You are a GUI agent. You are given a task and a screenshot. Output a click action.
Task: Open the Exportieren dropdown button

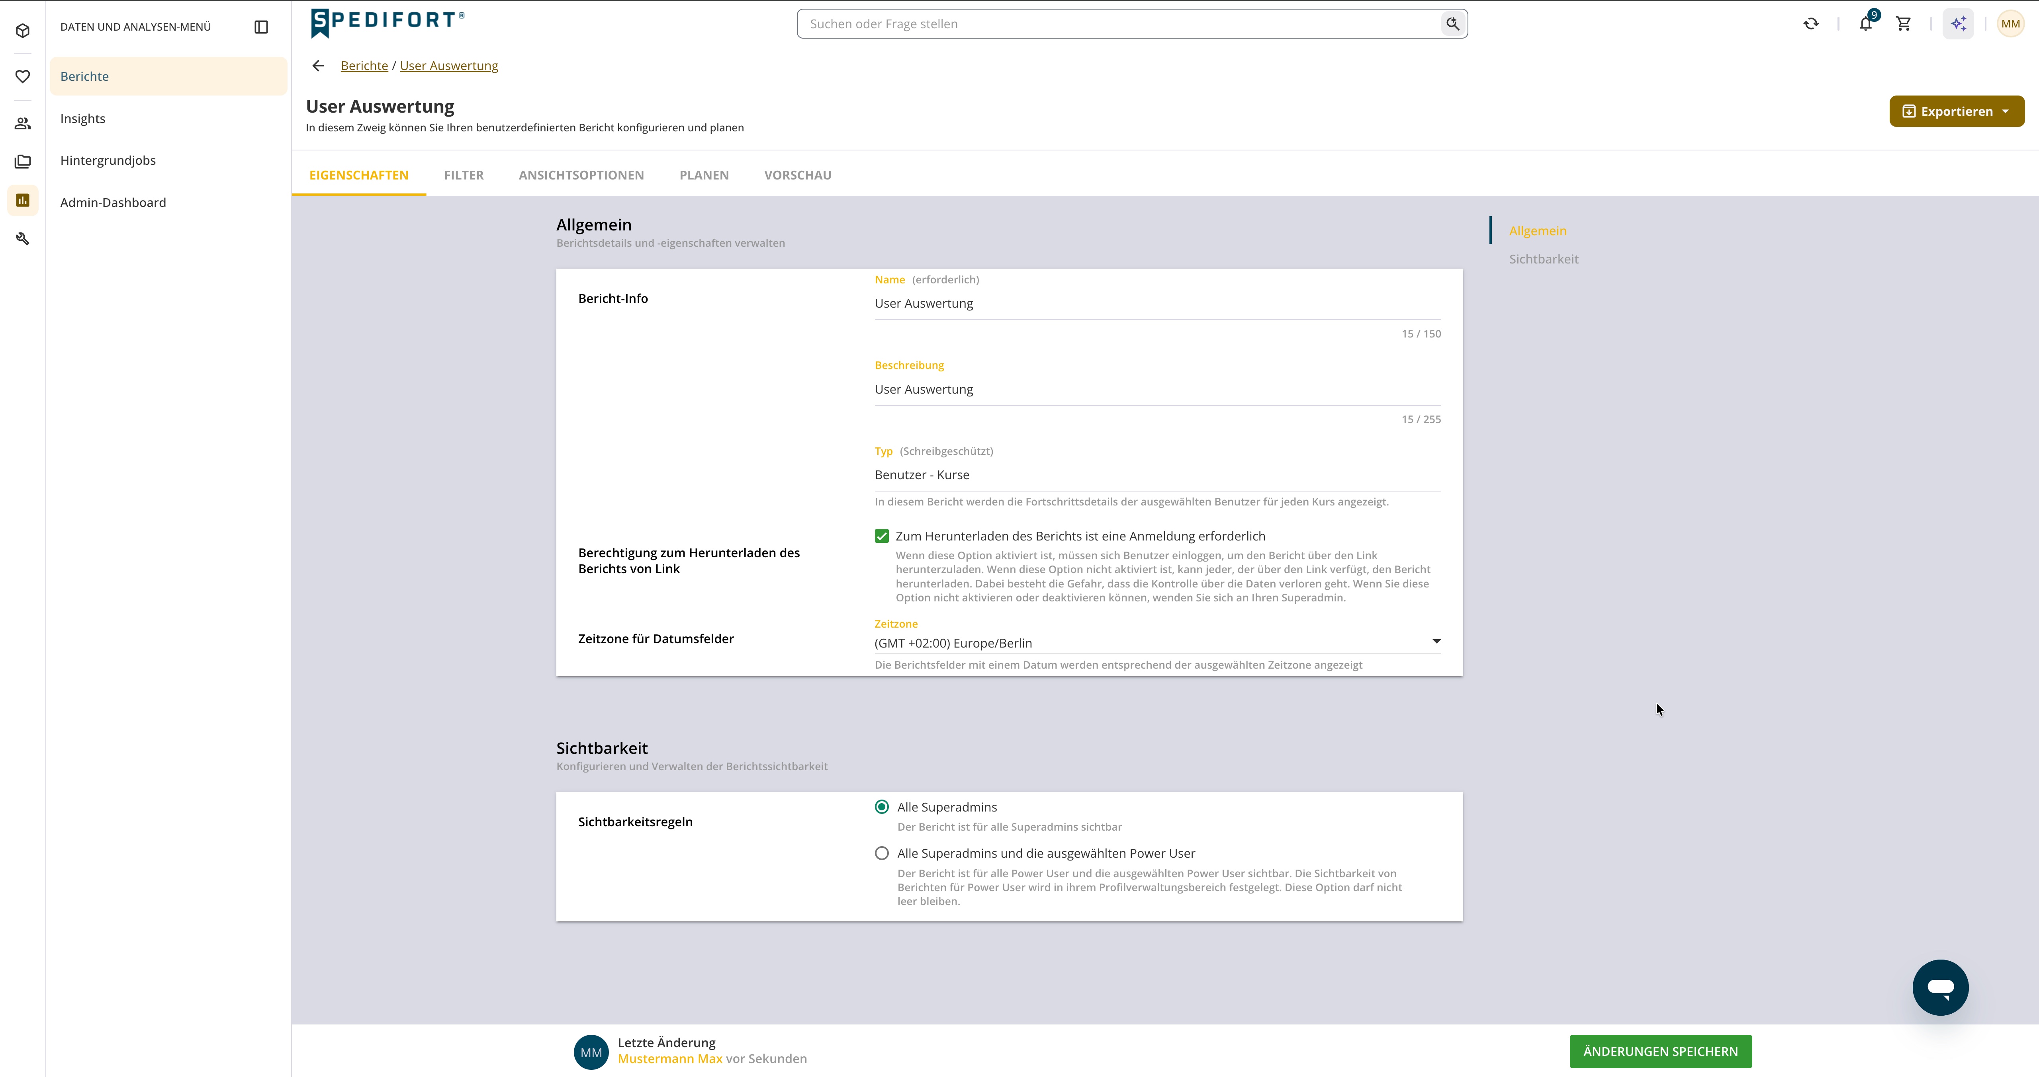tap(1957, 111)
